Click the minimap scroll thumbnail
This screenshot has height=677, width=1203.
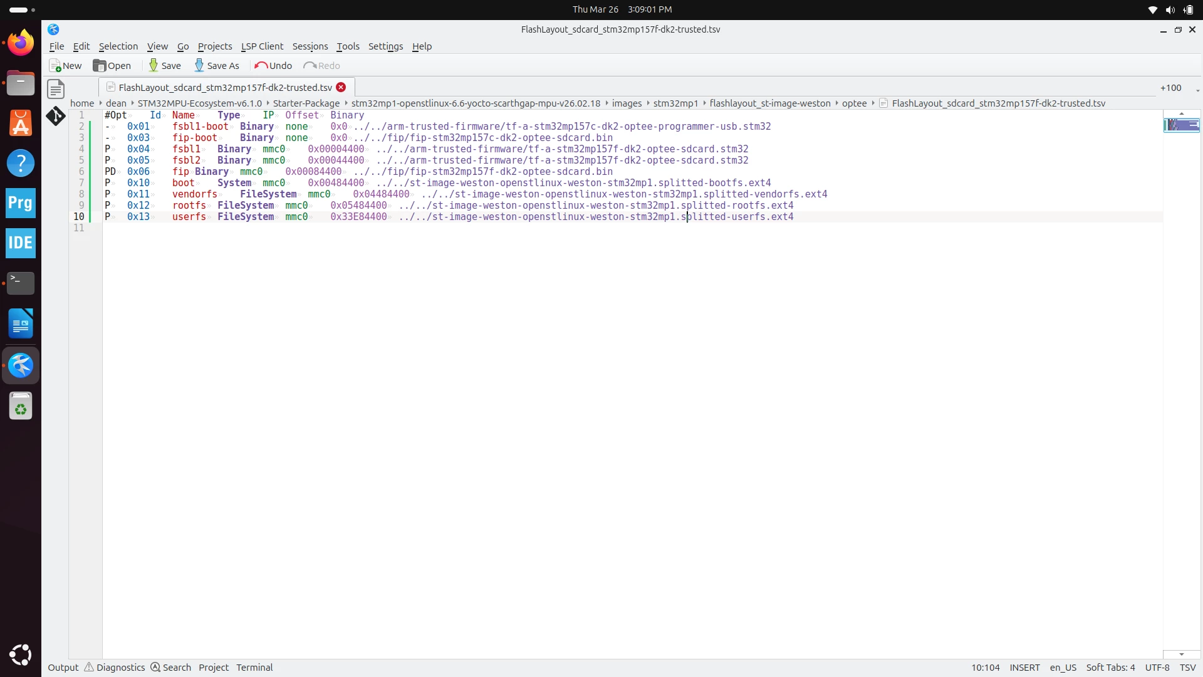click(x=1182, y=125)
